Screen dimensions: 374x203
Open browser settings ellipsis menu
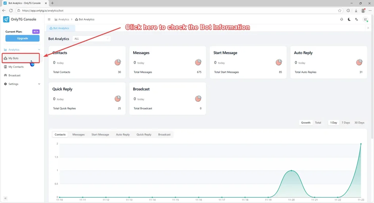pyautogui.click(x=370, y=11)
